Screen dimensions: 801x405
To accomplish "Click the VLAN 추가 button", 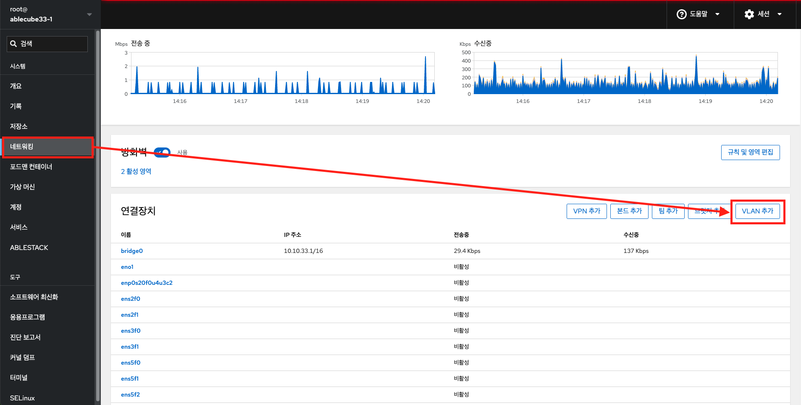I will [757, 211].
